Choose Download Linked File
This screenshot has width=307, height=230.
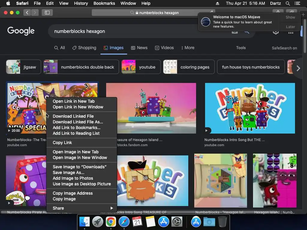[82, 116]
